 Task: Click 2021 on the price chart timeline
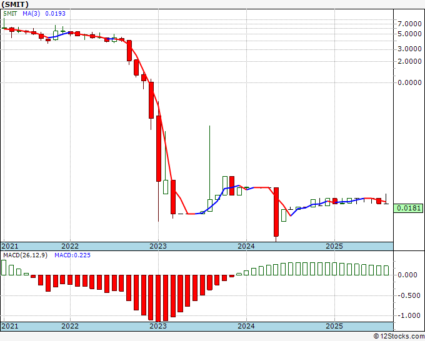[10, 246]
